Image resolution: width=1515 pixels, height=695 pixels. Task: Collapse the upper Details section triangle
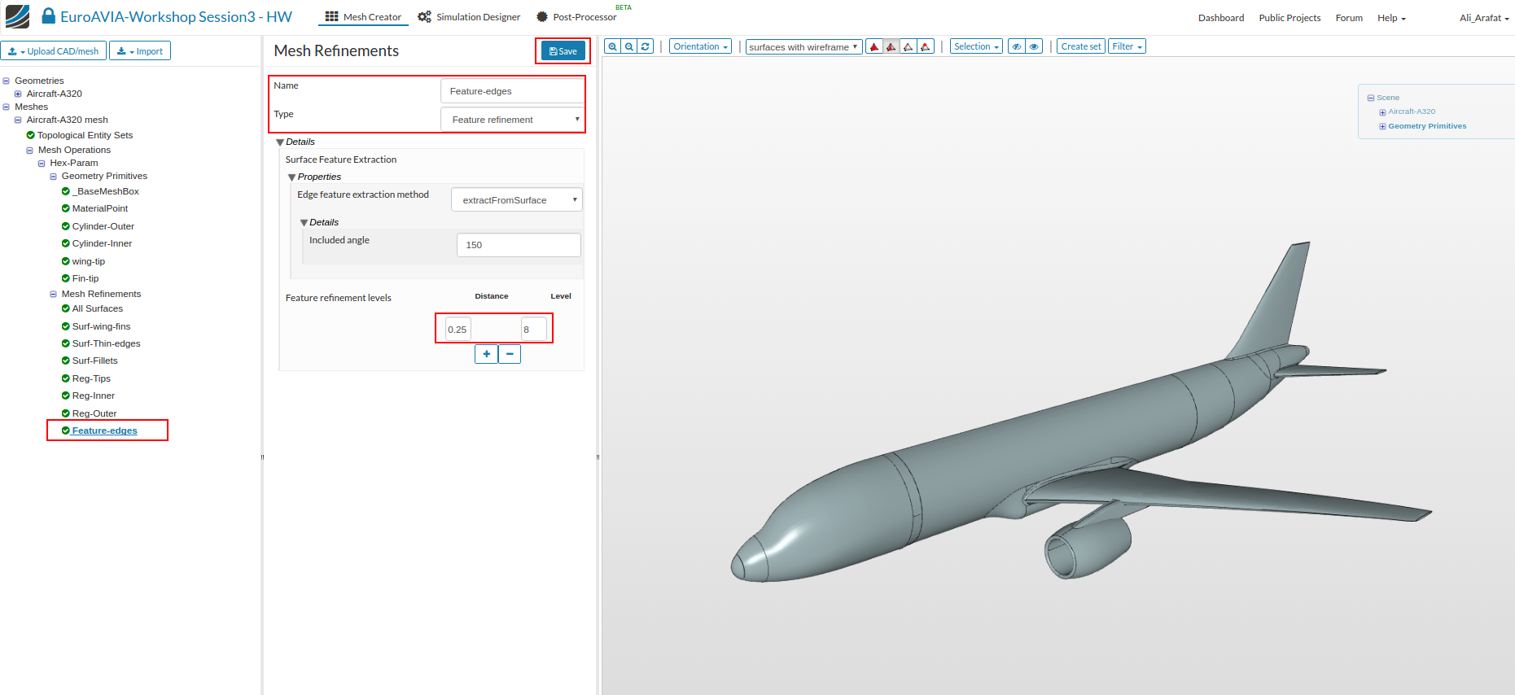pyautogui.click(x=280, y=142)
